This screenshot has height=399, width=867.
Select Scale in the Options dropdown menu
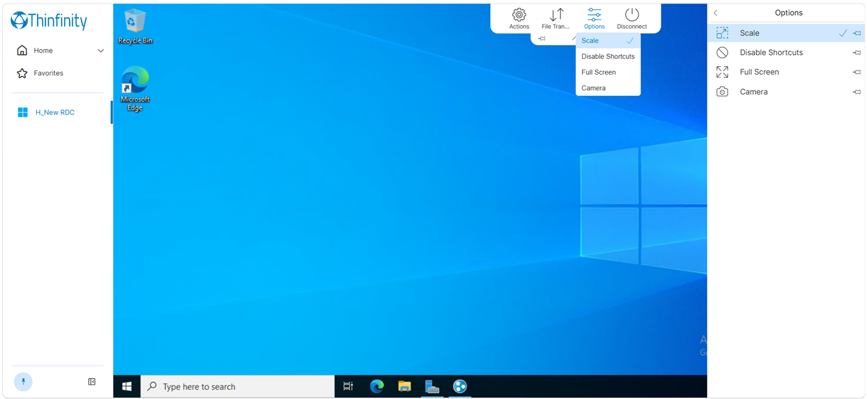point(608,41)
